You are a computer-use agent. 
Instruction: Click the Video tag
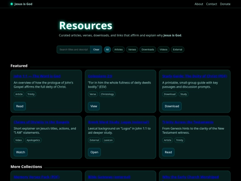click(x=19, y=140)
